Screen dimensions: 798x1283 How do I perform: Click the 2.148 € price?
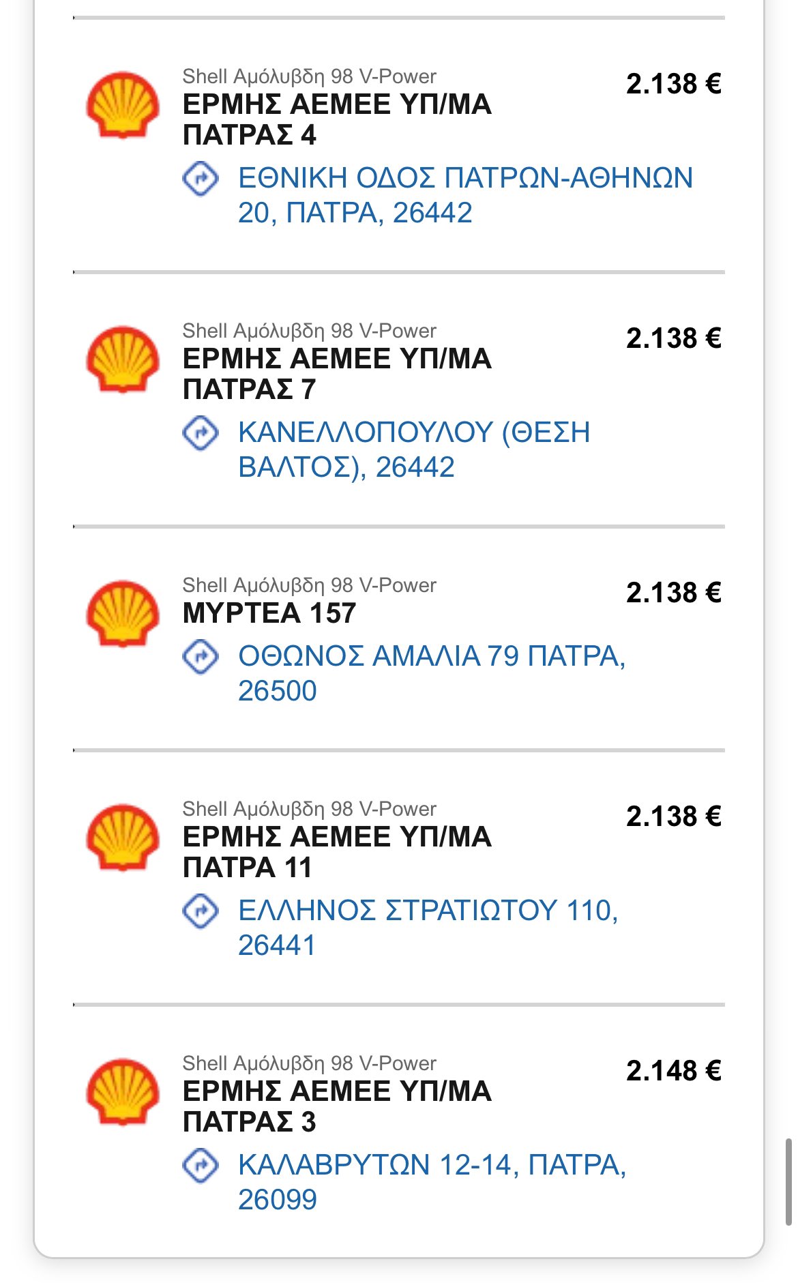point(673,1071)
